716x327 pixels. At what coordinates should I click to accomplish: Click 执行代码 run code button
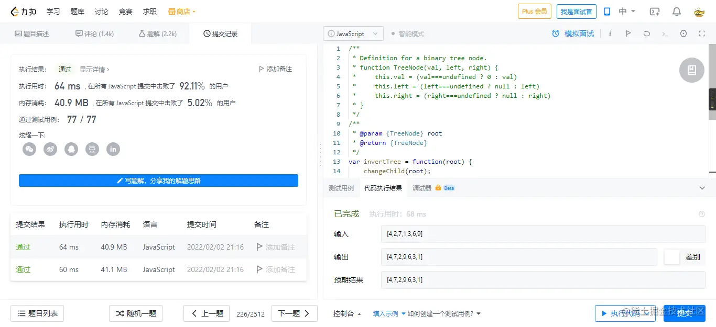tap(626, 313)
